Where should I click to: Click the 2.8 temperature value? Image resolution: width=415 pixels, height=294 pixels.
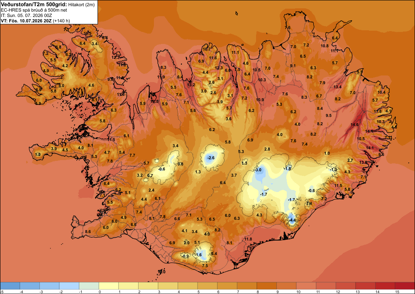click(x=267, y=149)
